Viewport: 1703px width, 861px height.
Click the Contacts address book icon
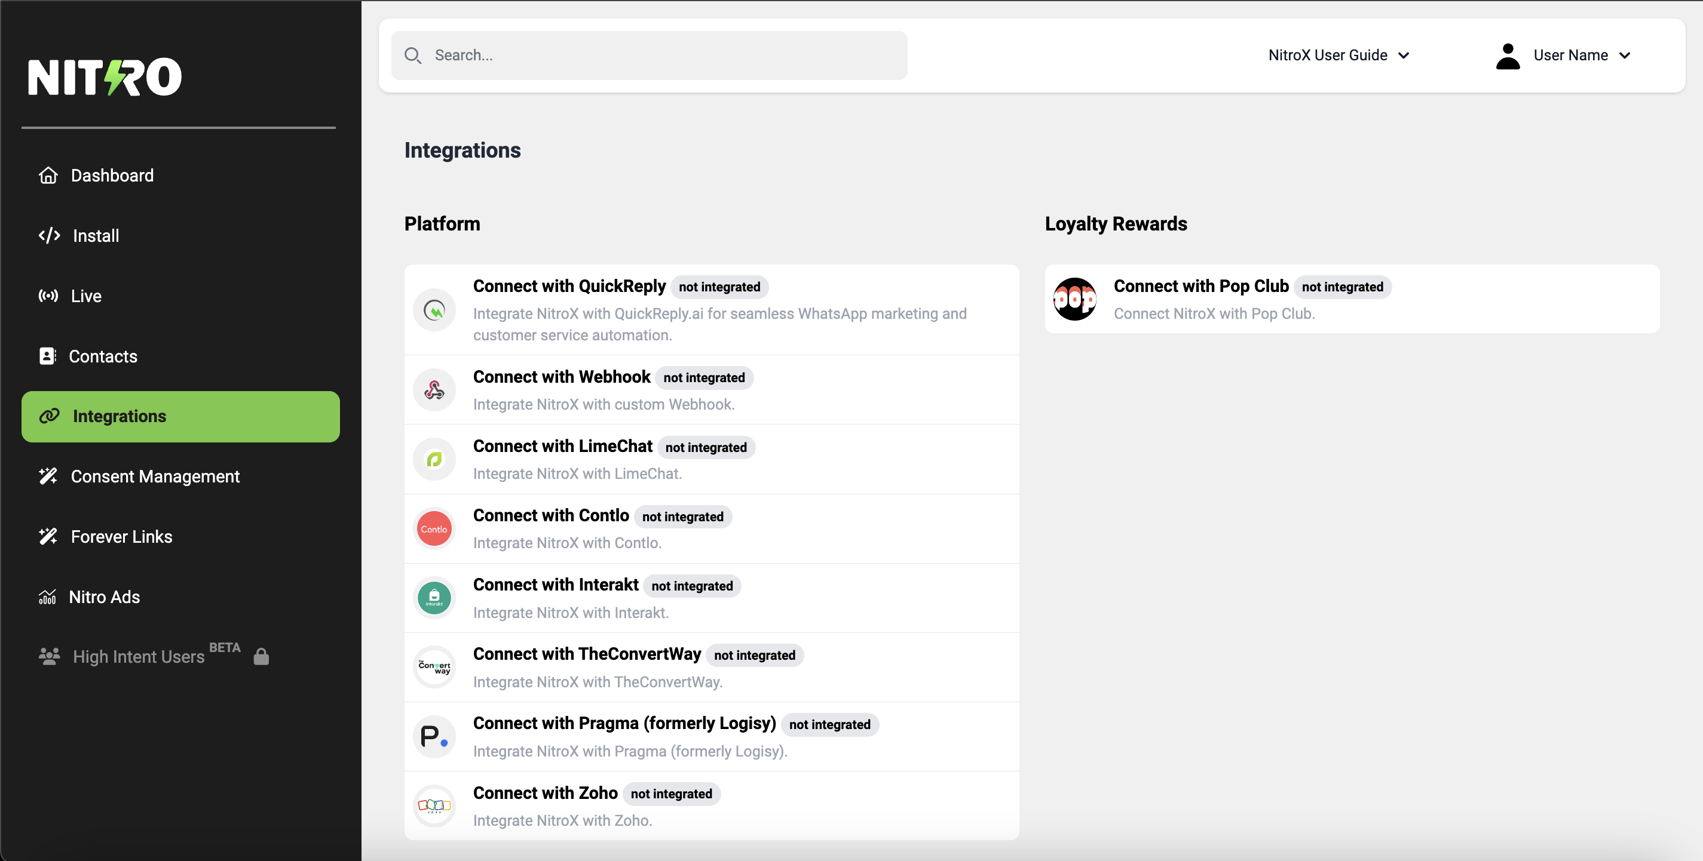[x=48, y=356]
